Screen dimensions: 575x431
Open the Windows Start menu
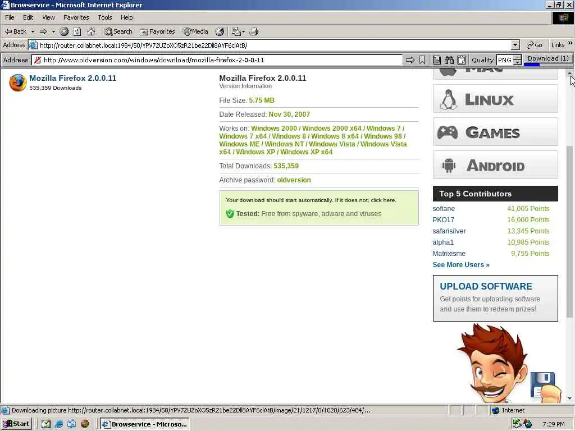point(16,424)
